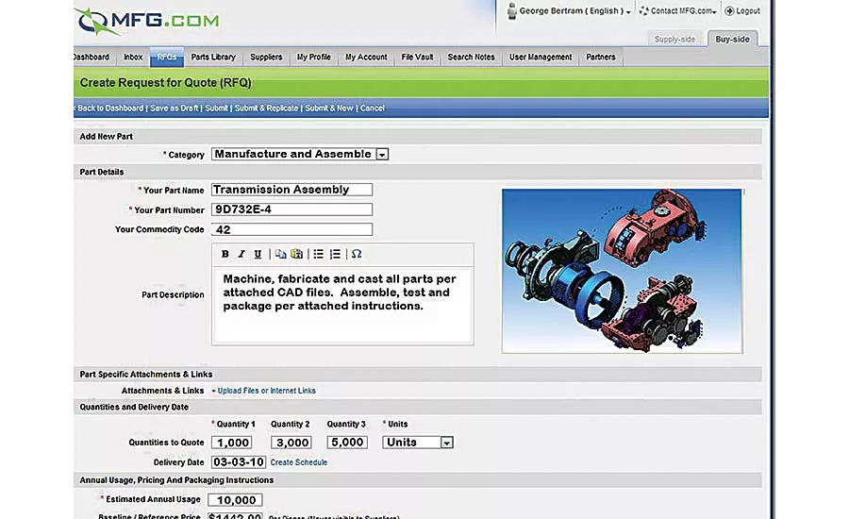The height and width of the screenshot is (519, 849).
Task: Switch to the Supply-side tab
Action: point(674,39)
